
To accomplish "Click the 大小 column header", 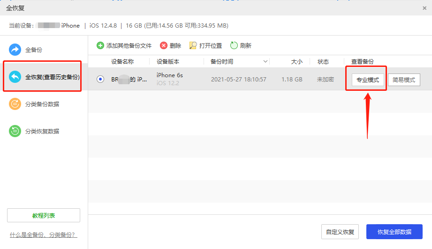I will click(297, 62).
